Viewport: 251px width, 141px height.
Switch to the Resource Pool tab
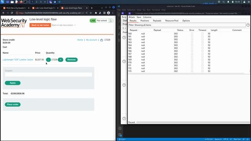point(172,21)
